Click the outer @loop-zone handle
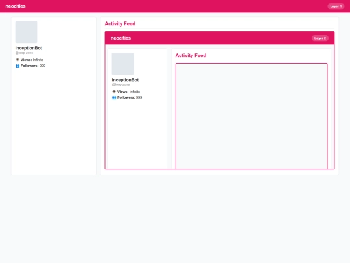This screenshot has height=263, width=350. [x=24, y=53]
